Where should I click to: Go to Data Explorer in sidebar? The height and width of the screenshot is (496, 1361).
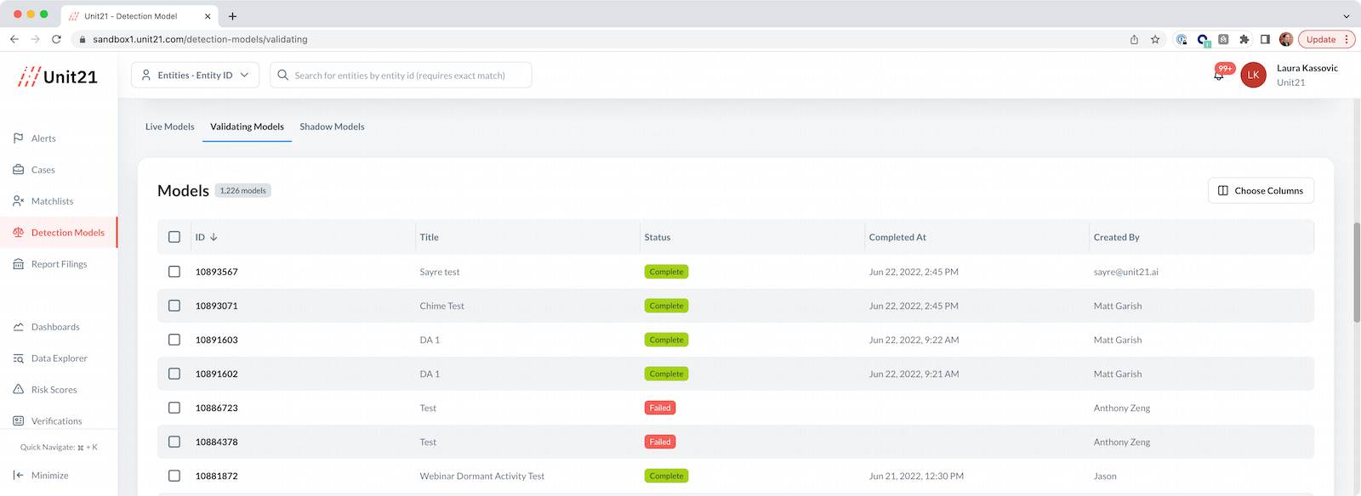pos(60,358)
